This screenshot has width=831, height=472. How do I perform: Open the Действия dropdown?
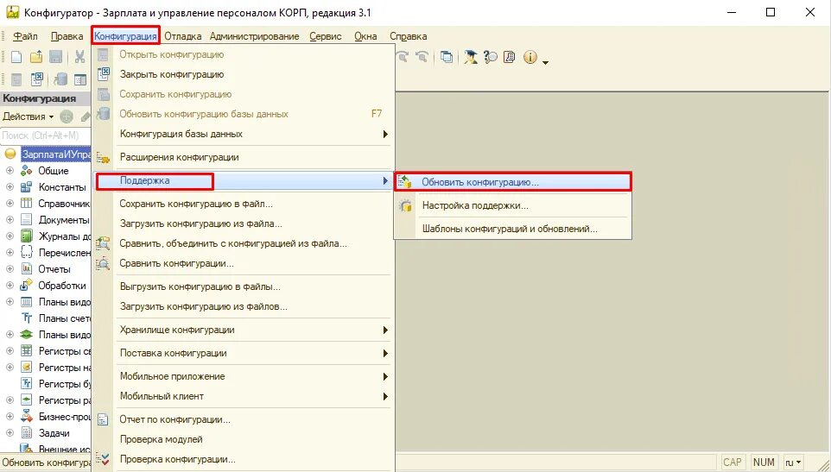pos(29,116)
